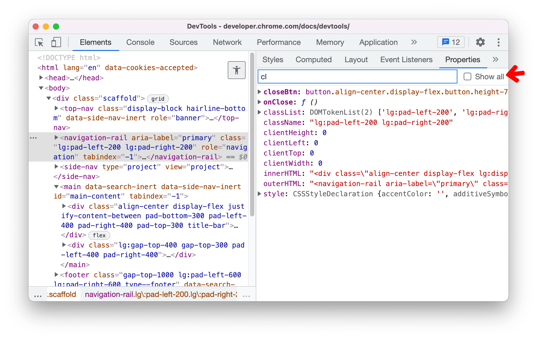Select the Computed panel tab
537x339 pixels.
pos(315,60)
